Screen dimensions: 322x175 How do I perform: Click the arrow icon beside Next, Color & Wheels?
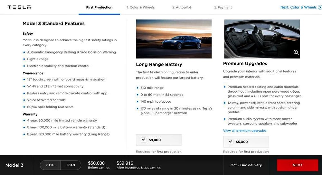point(320,7)
